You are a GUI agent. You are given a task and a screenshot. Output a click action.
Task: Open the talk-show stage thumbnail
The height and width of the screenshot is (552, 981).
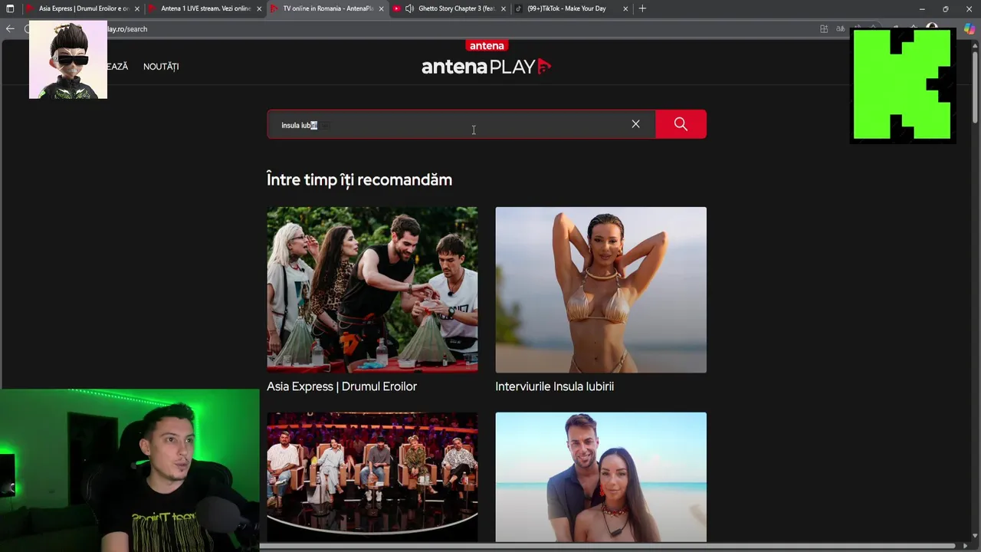click(x=372, y=477)
